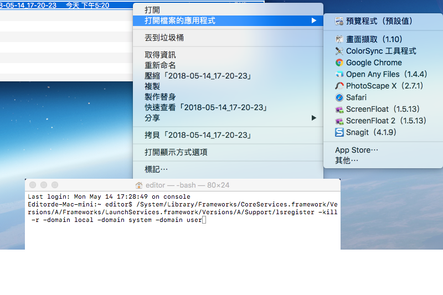Click the PhotoScape X icon
Screen dimensions: 443x295
(339, 86)
